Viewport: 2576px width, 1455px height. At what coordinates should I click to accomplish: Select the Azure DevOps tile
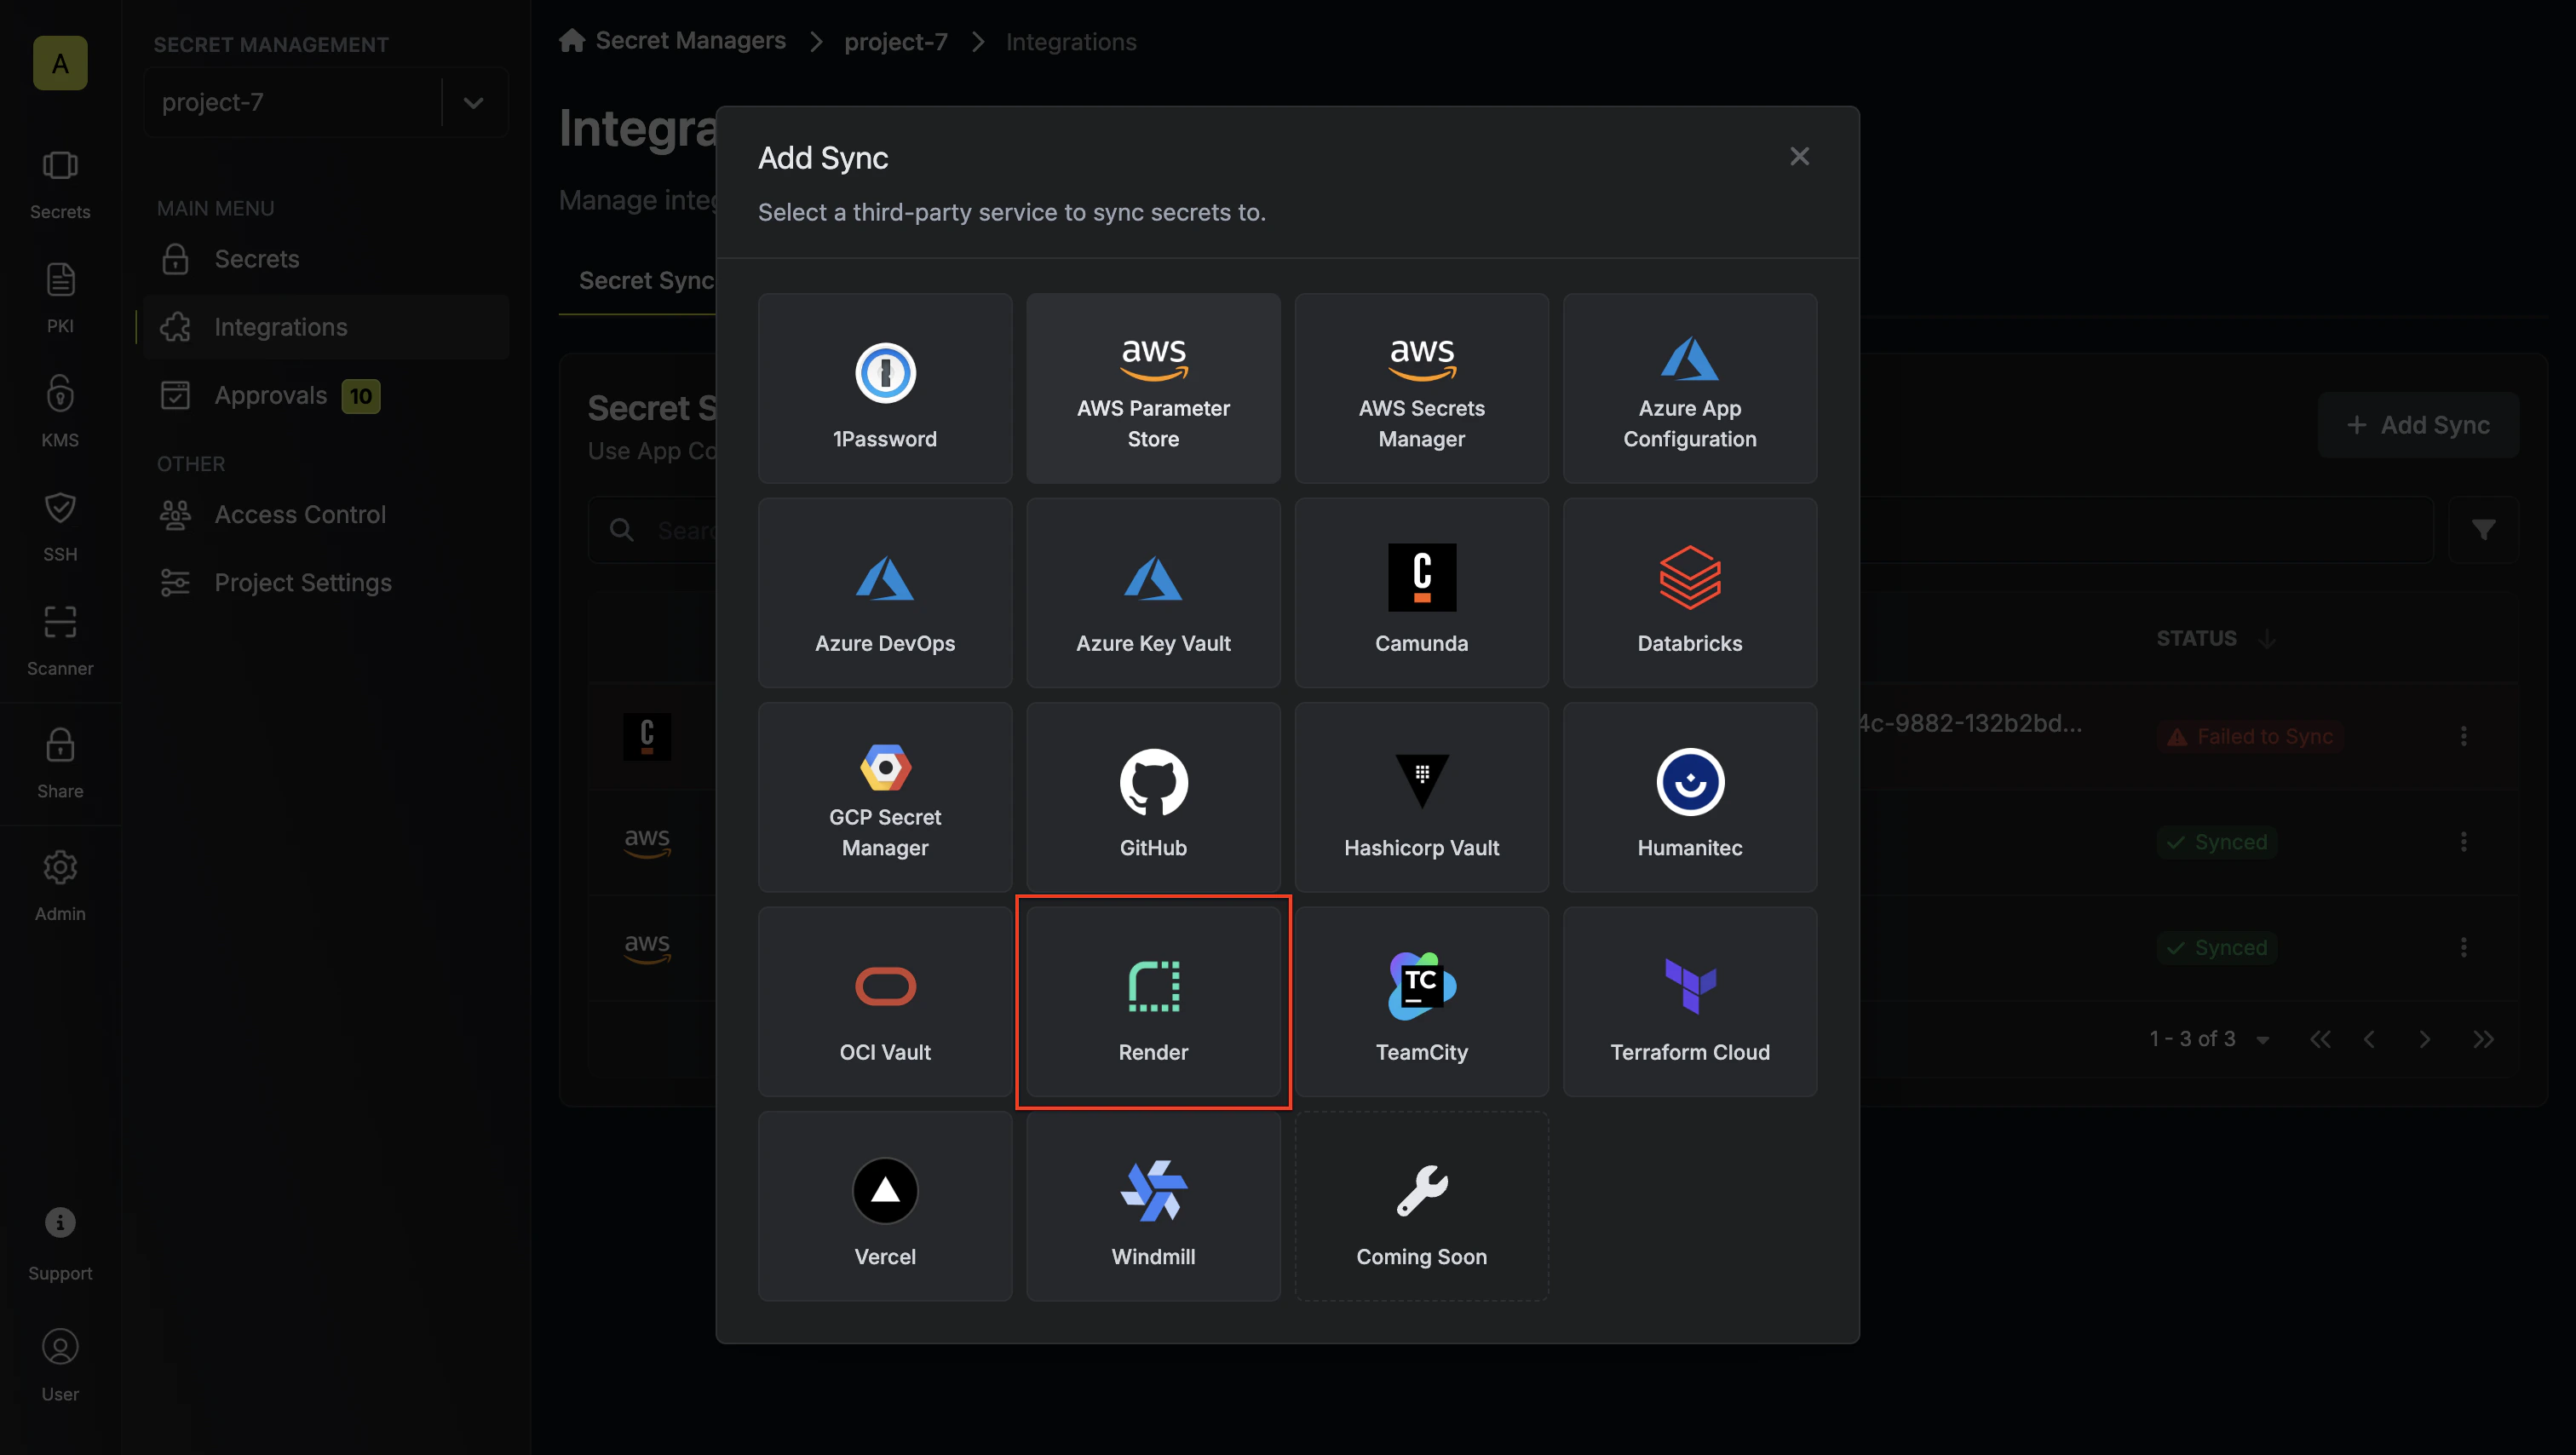pos(885,592)
